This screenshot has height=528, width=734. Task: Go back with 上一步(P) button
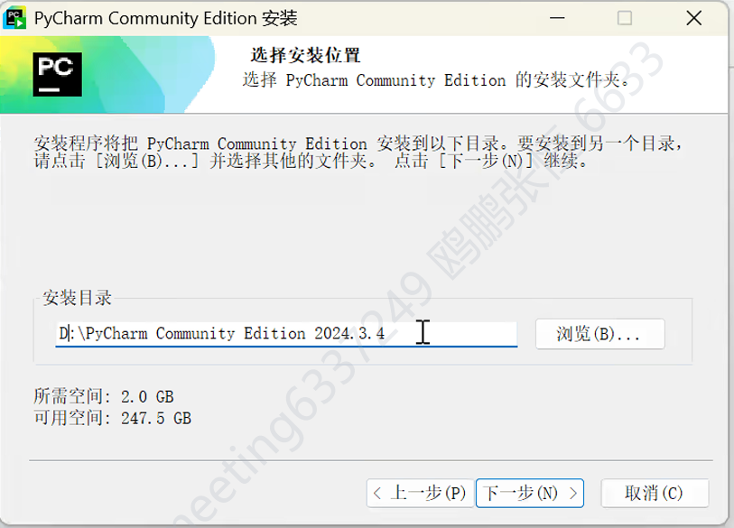pyautogui.click(x=421, y=493)
